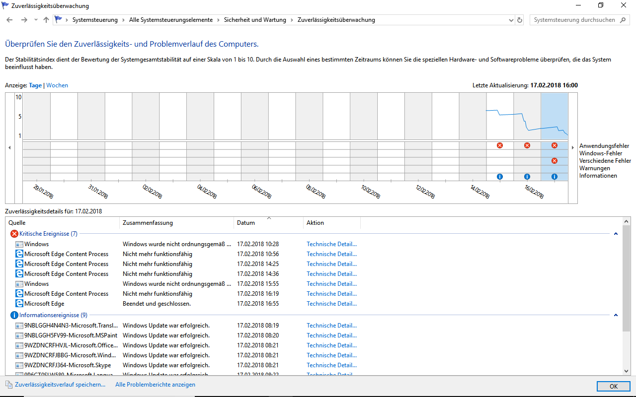The width and height of the screenshot is (636, 397).
Task: Open Technische Details for MSPaint update
Action: tap(331, 335)
